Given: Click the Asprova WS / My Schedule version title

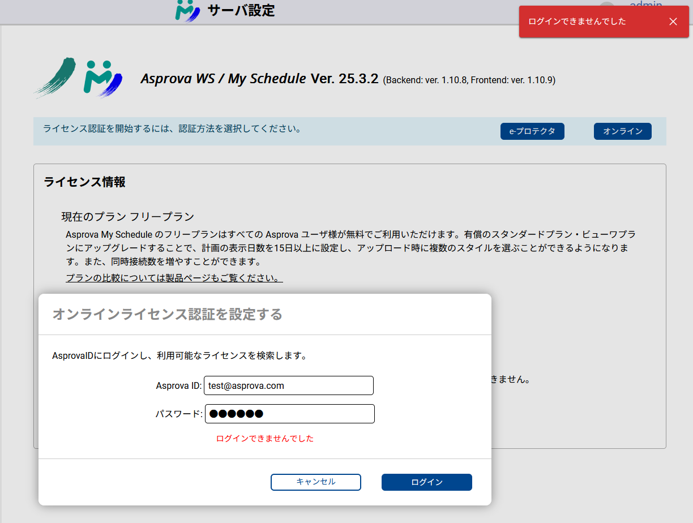Looking at the screenshot, I should pyautogui.click(x=259, y=79).
